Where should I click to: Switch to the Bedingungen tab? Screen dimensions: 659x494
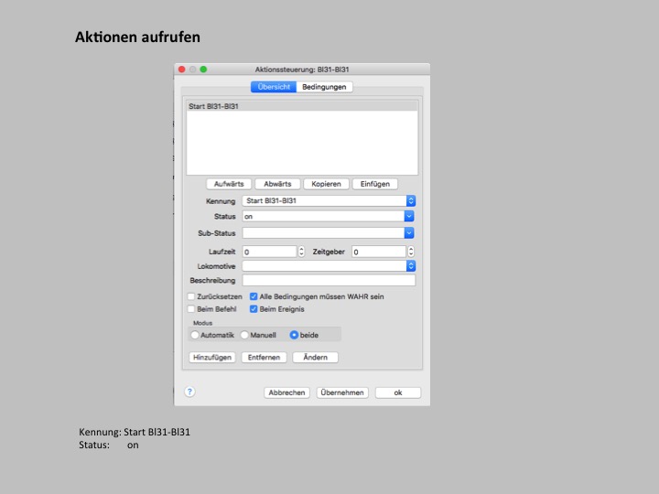pyautogui.click(x=324, y=87)
